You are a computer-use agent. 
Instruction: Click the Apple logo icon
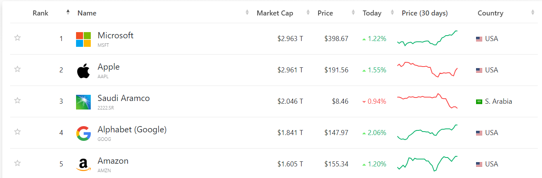[83, 71]
